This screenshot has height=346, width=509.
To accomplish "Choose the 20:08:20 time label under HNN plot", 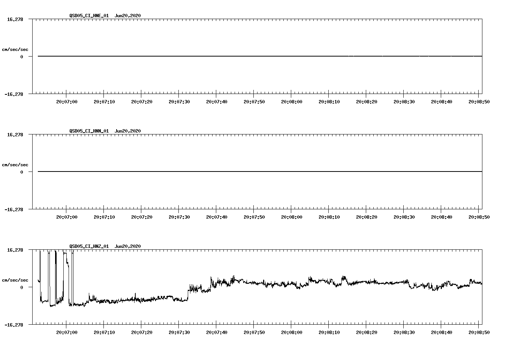I will (367, 217).
